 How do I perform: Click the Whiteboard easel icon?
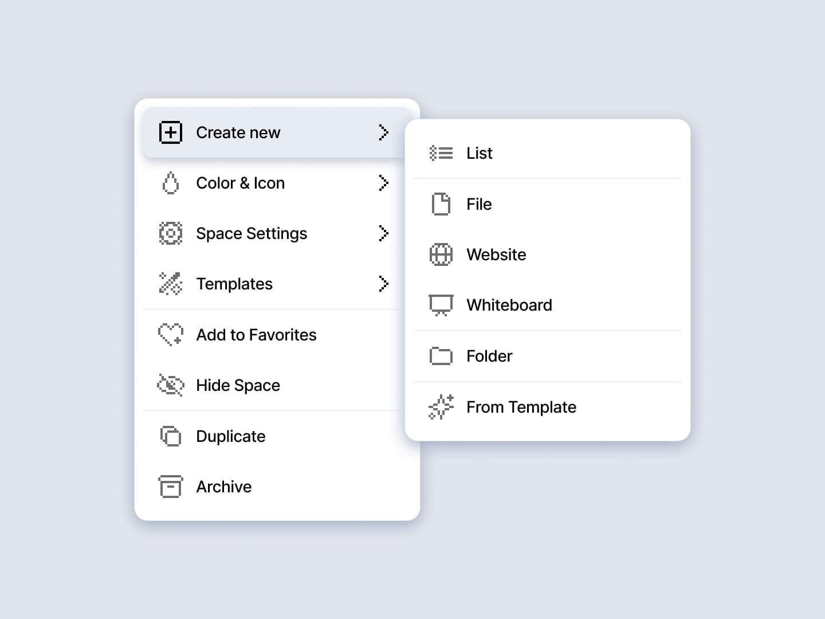441,305
